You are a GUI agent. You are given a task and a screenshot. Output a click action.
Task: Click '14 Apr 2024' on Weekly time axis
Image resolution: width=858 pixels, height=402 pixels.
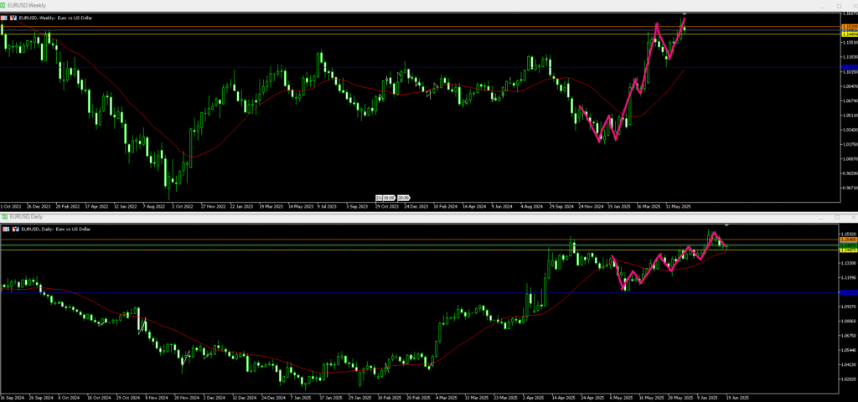(474, 207)
